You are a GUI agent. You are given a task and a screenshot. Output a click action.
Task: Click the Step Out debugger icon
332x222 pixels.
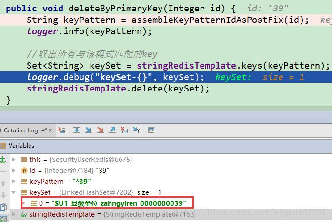(112, 130)
